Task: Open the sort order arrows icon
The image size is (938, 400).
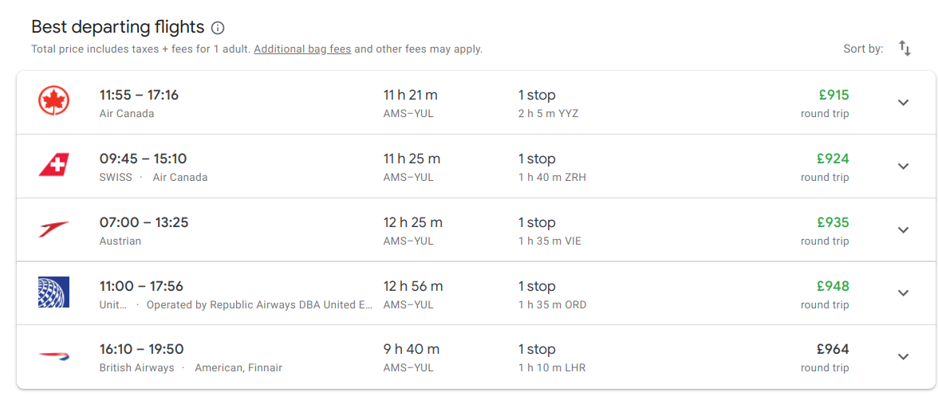Action: tap(905, 48)
